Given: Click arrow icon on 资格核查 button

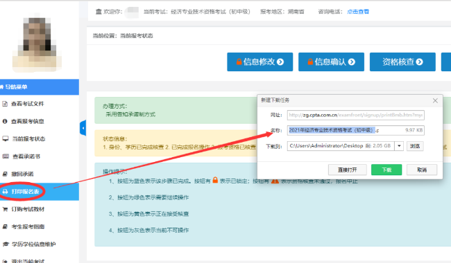Looking at the screenshot, I should coord(419,62).
